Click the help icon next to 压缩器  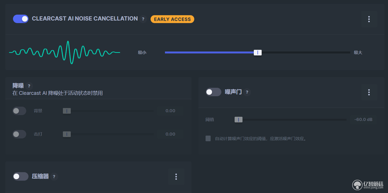coord(54,177)
